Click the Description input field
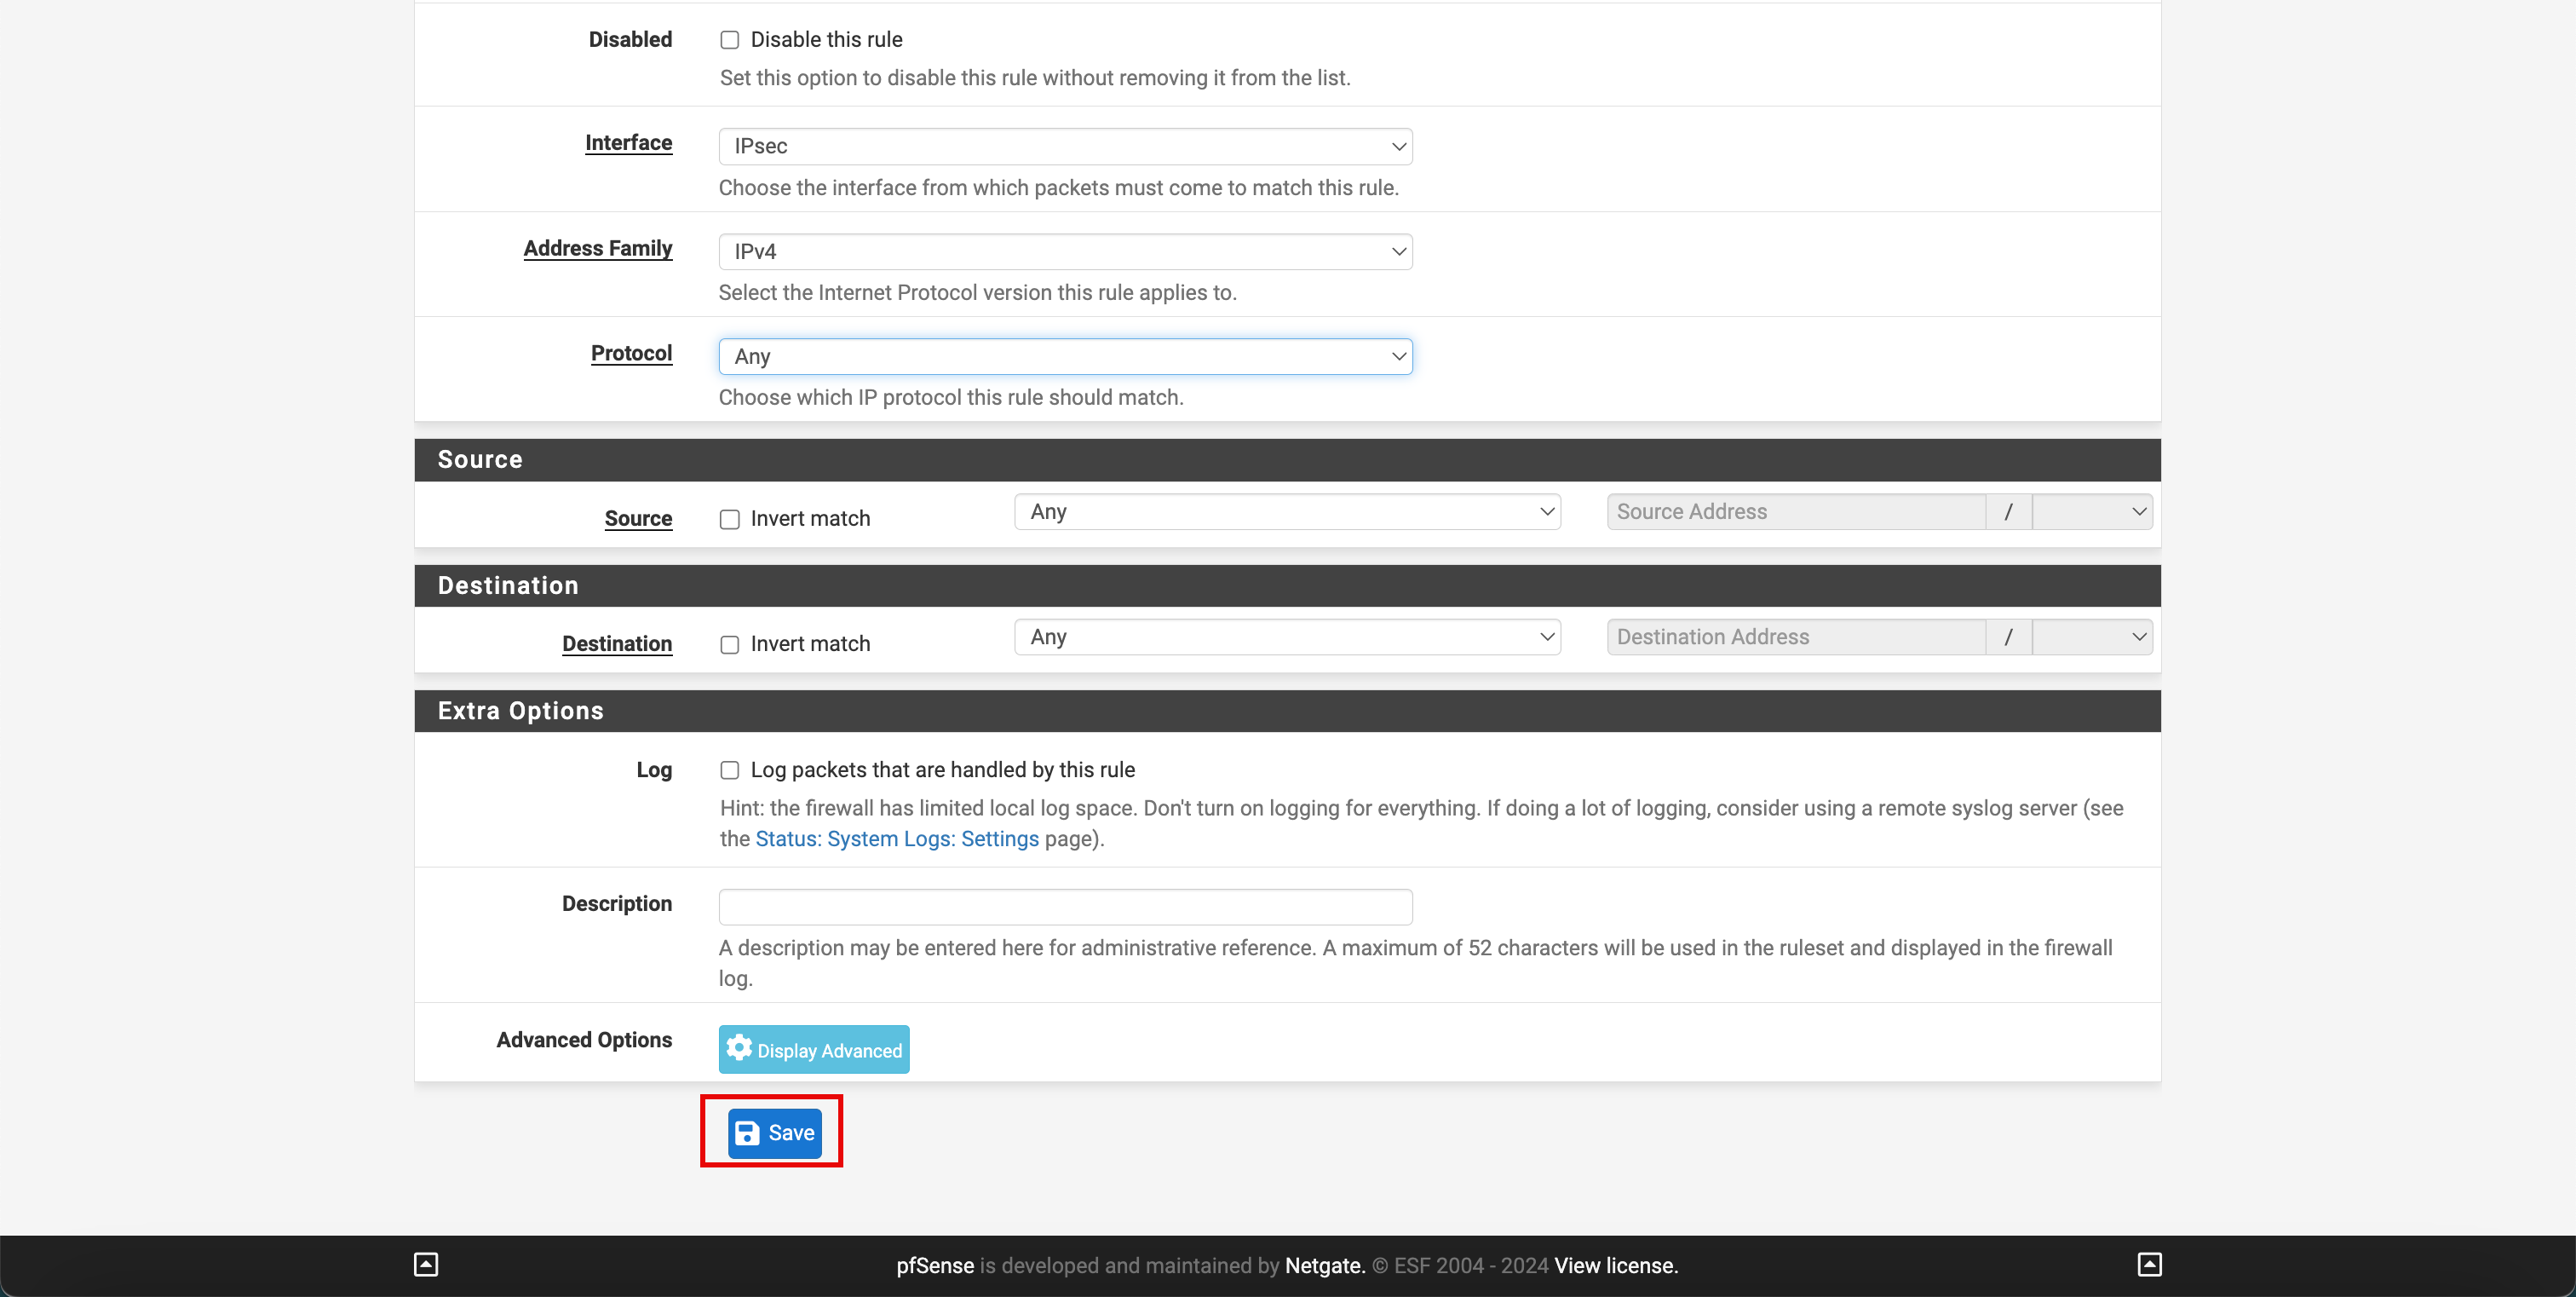2576x1297 pixels. 1065,905
